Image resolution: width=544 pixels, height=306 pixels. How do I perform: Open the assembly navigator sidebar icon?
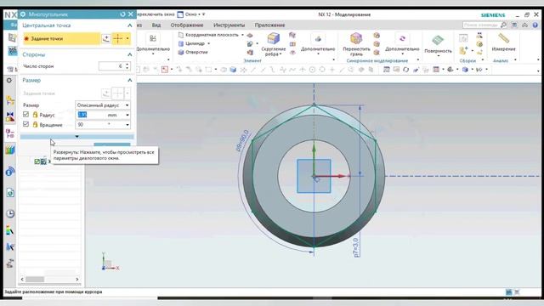(10, 101)
